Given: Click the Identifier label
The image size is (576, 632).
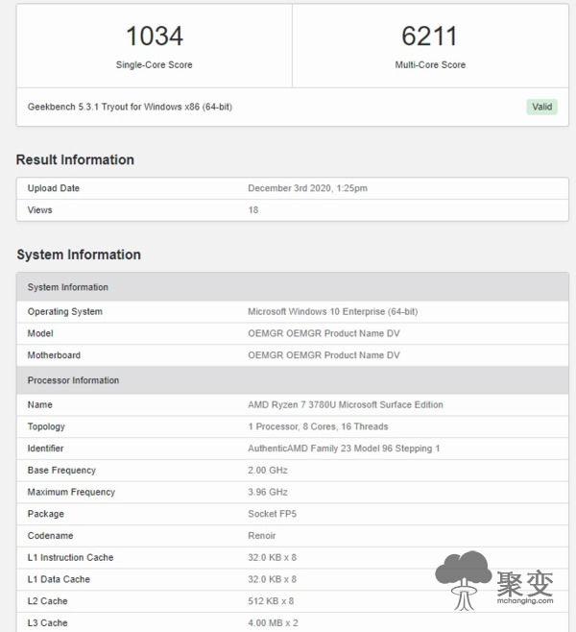Looking at the screenshot, I should [45, 449].
